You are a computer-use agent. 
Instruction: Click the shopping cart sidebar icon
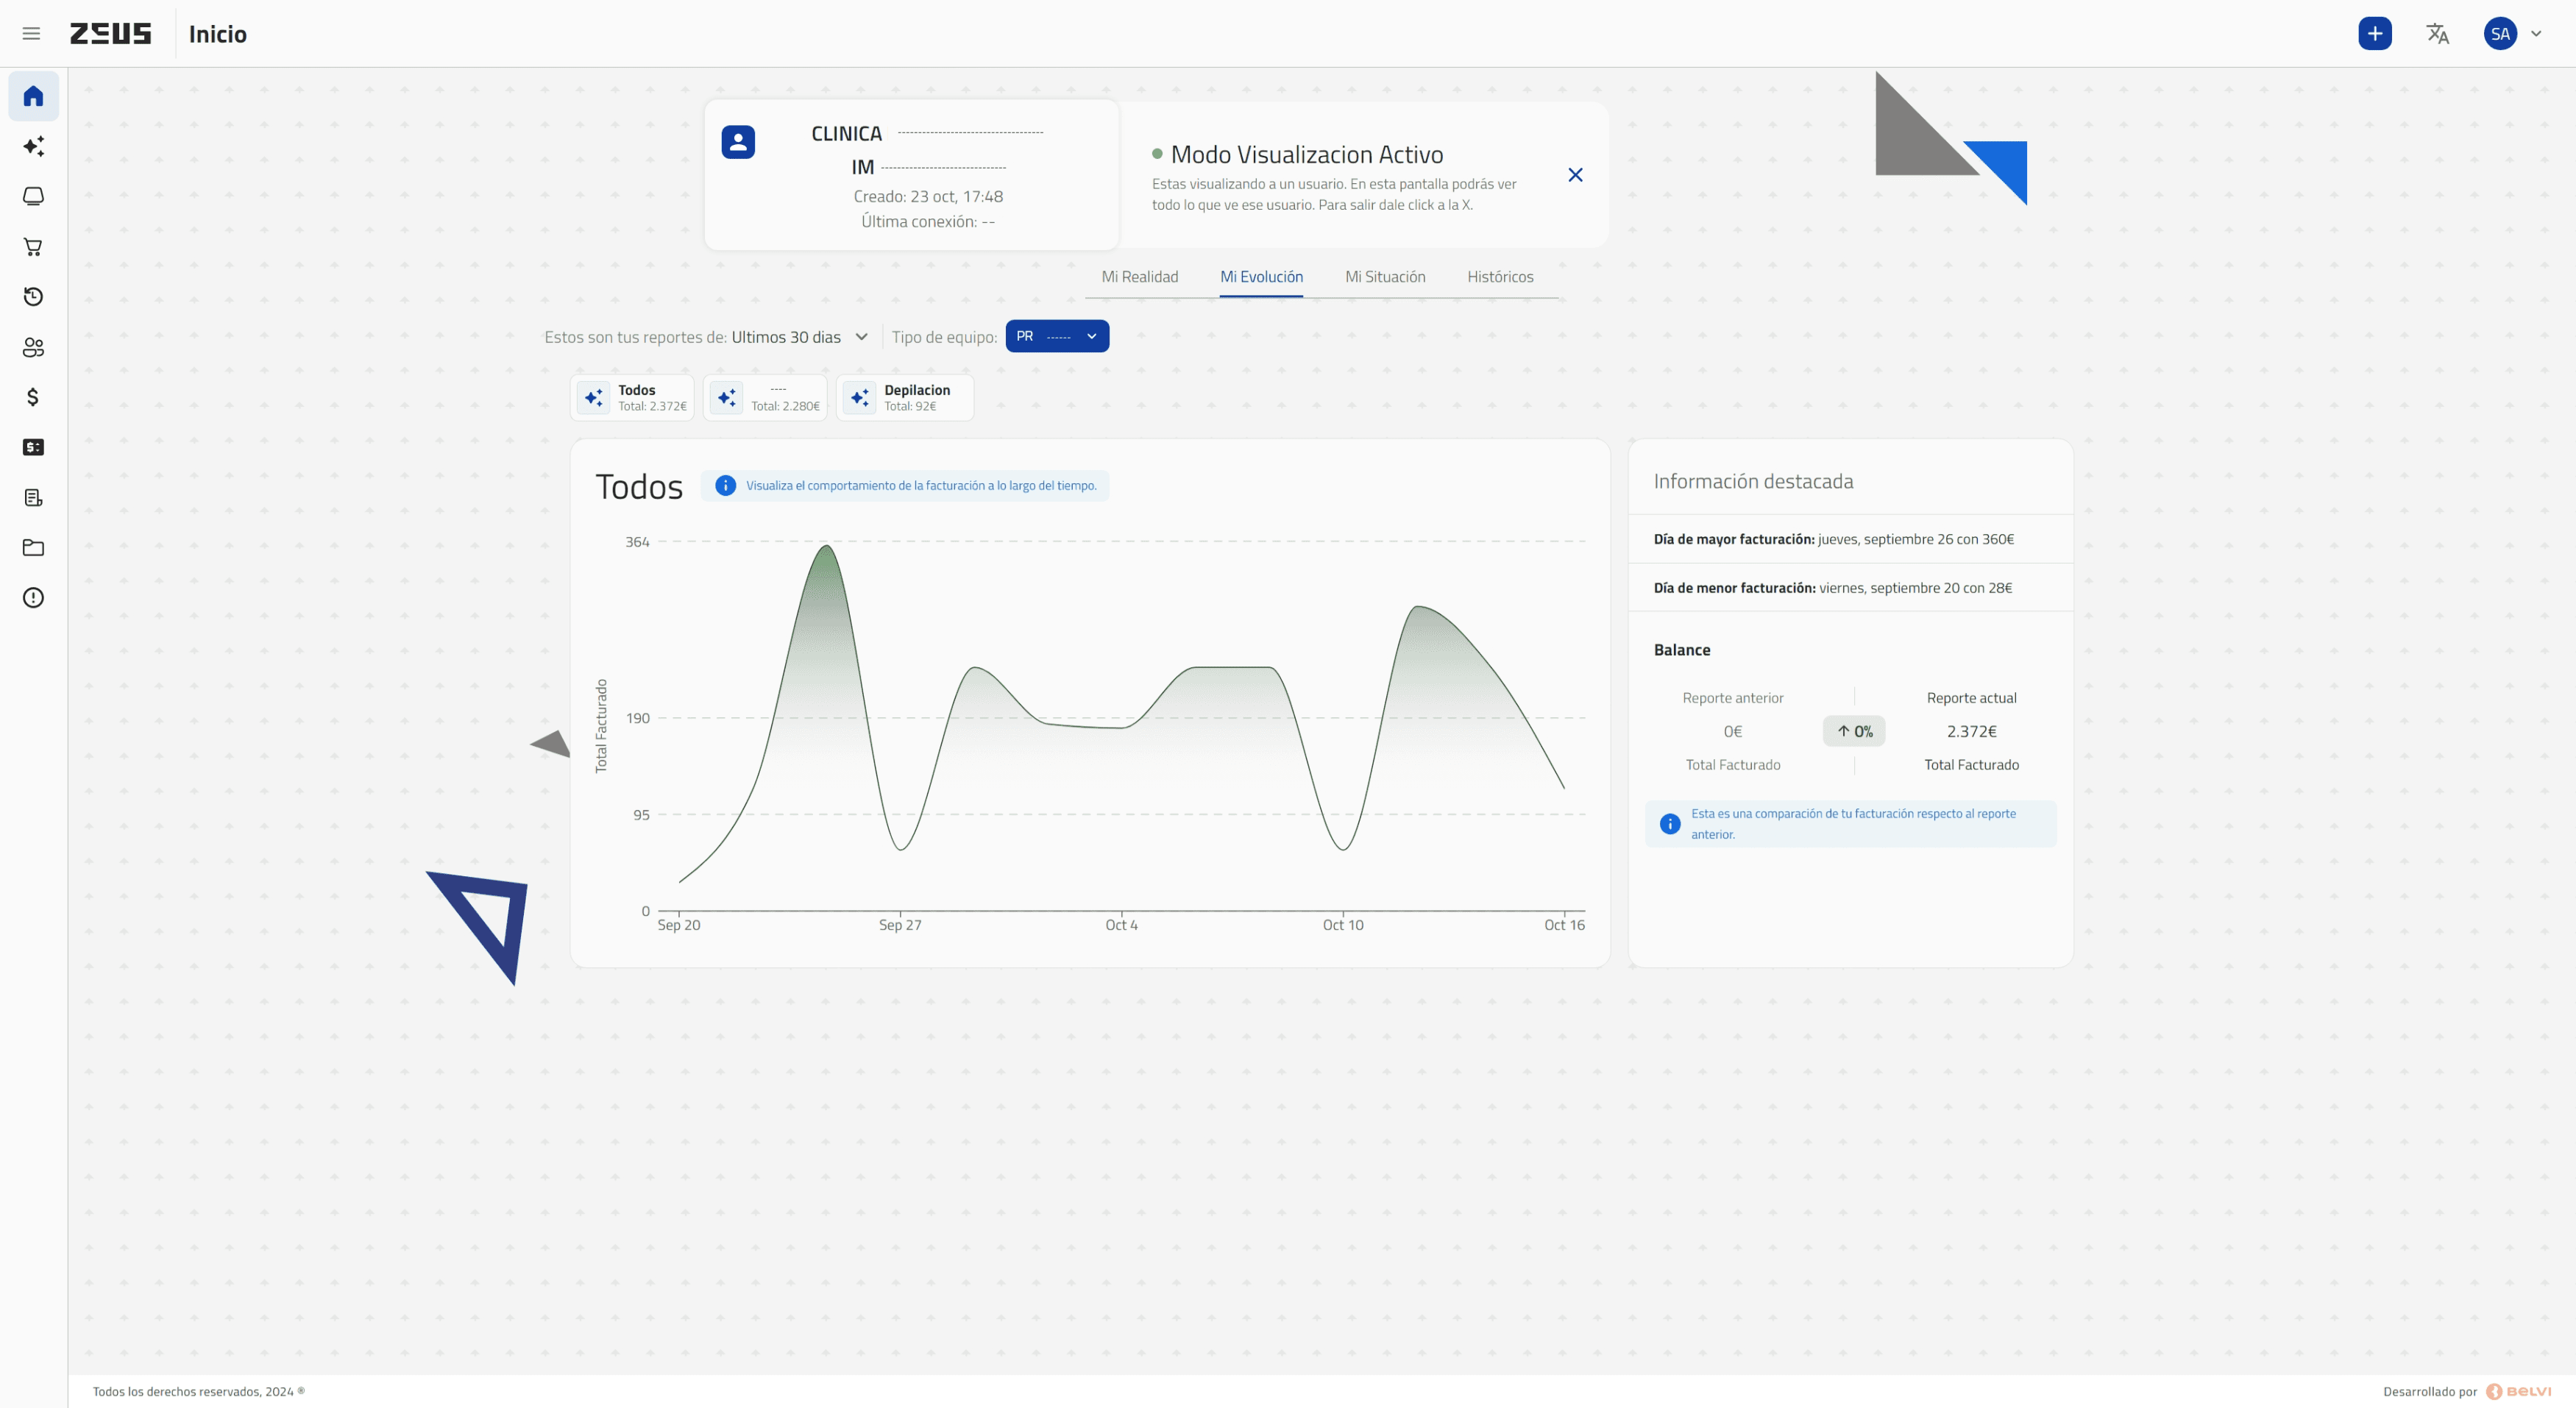tap(33, 247)
